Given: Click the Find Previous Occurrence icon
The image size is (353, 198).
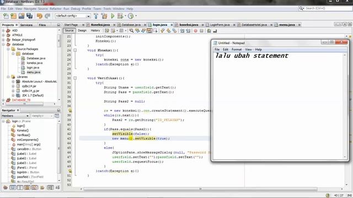Looking at the screenshot, I should (x=137, y=31).
